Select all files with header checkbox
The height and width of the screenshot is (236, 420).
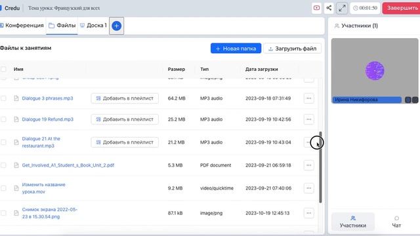coord(3,69)
